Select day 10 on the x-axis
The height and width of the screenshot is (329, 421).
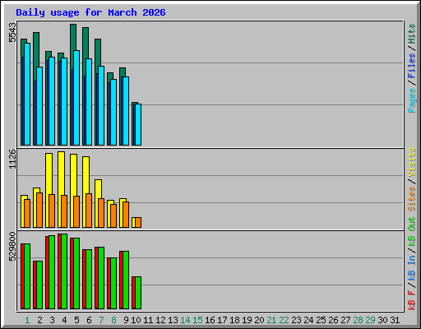[136, 320]
